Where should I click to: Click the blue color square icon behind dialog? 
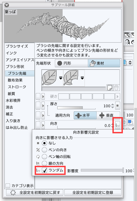click(x=130, y=122)
